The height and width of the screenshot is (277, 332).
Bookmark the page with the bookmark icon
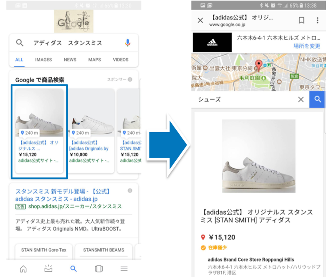pos(301,20)
